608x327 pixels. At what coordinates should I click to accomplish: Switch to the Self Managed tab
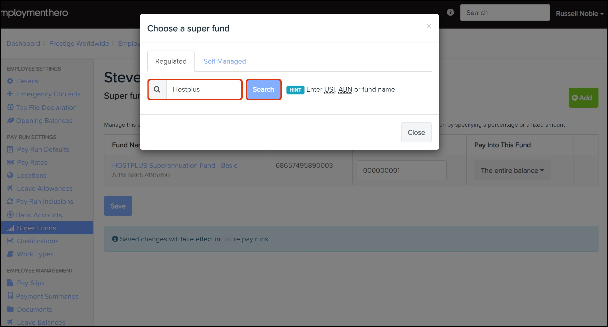pyautogui.click(x=225, y=61)
